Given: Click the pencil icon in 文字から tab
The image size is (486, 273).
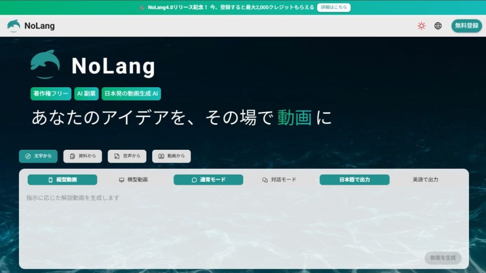Looking at the screenshot, I should tap(28, 156).
